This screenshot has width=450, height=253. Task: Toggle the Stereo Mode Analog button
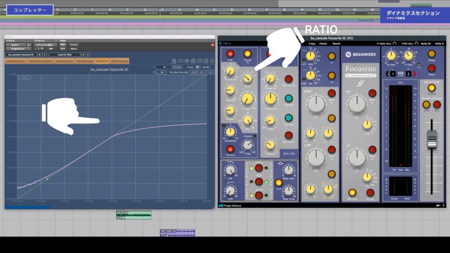432,88
